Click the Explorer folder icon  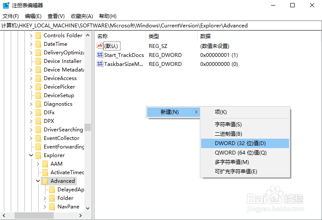click(x=39, y=155)
